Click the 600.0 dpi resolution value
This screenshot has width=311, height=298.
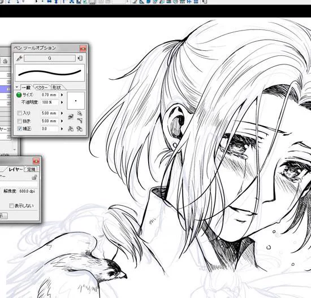pos(27,191)
